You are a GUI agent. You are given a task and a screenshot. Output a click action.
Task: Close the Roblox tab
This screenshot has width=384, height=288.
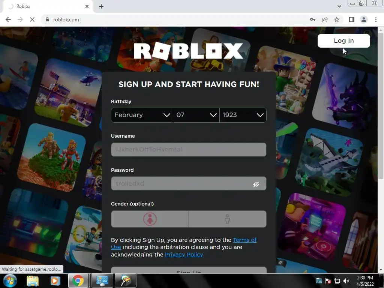click(87, 6)
